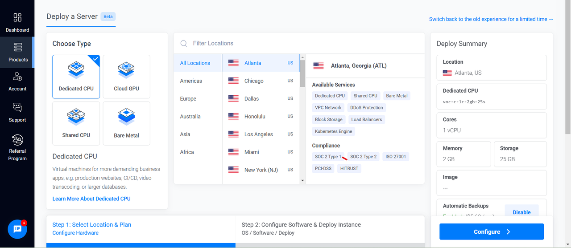Open the chat bubble with 4 notifications

click(x=17, y=229)
